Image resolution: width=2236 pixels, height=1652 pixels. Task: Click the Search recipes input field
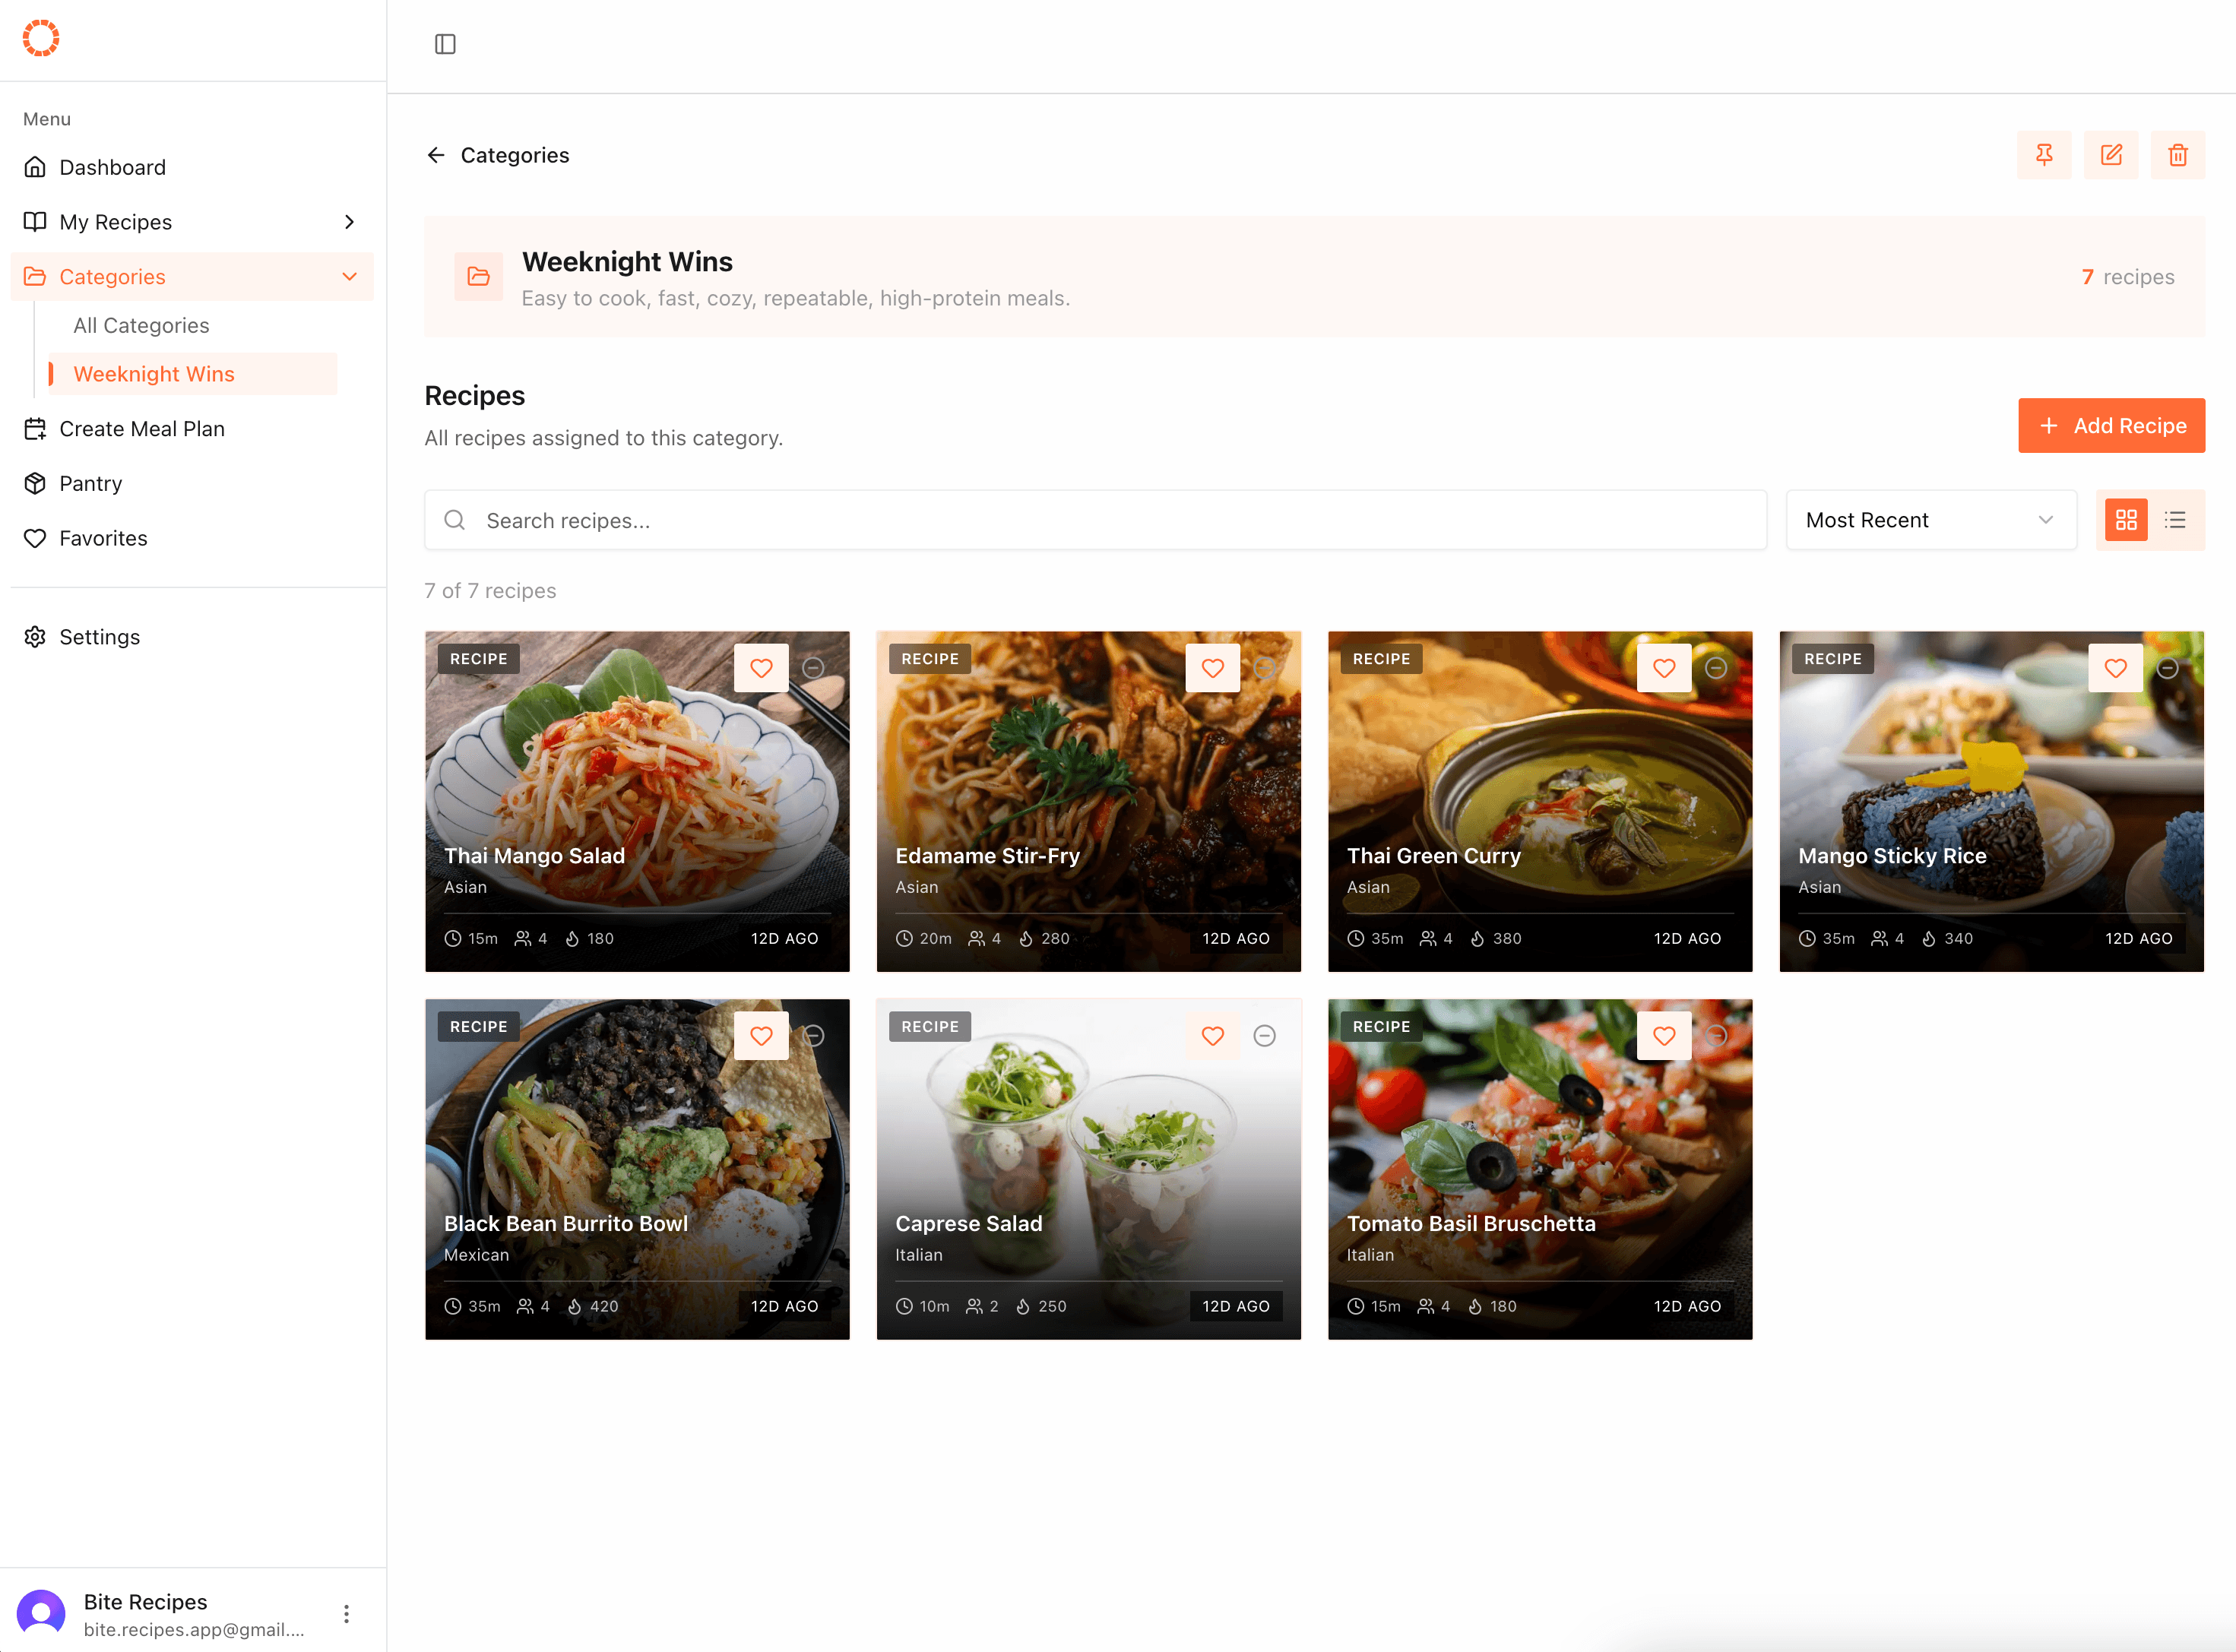[x=1095, y=520]
